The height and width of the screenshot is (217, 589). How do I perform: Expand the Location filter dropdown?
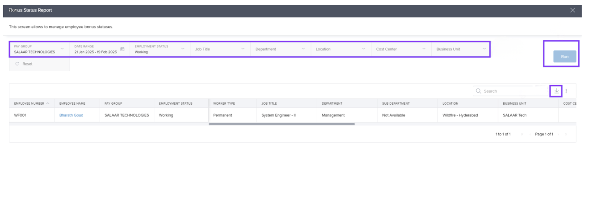click(x=363, y=49)
